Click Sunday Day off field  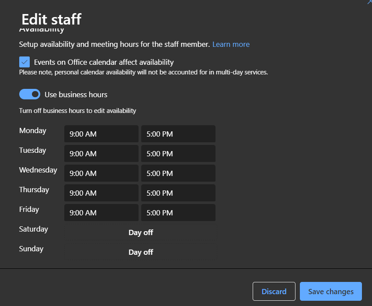pyautogui.click(x=140, y=252)
